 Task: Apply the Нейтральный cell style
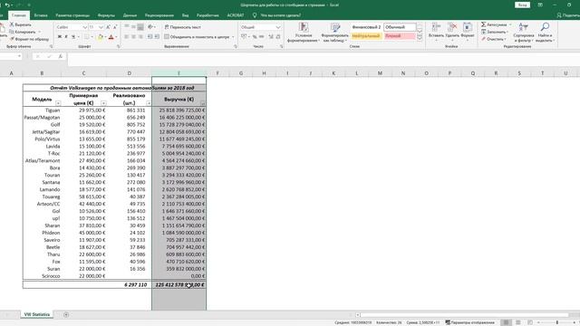(x=366, y=36)
